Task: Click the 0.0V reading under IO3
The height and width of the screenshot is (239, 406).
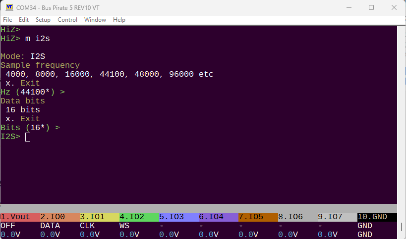Action: 169,235
